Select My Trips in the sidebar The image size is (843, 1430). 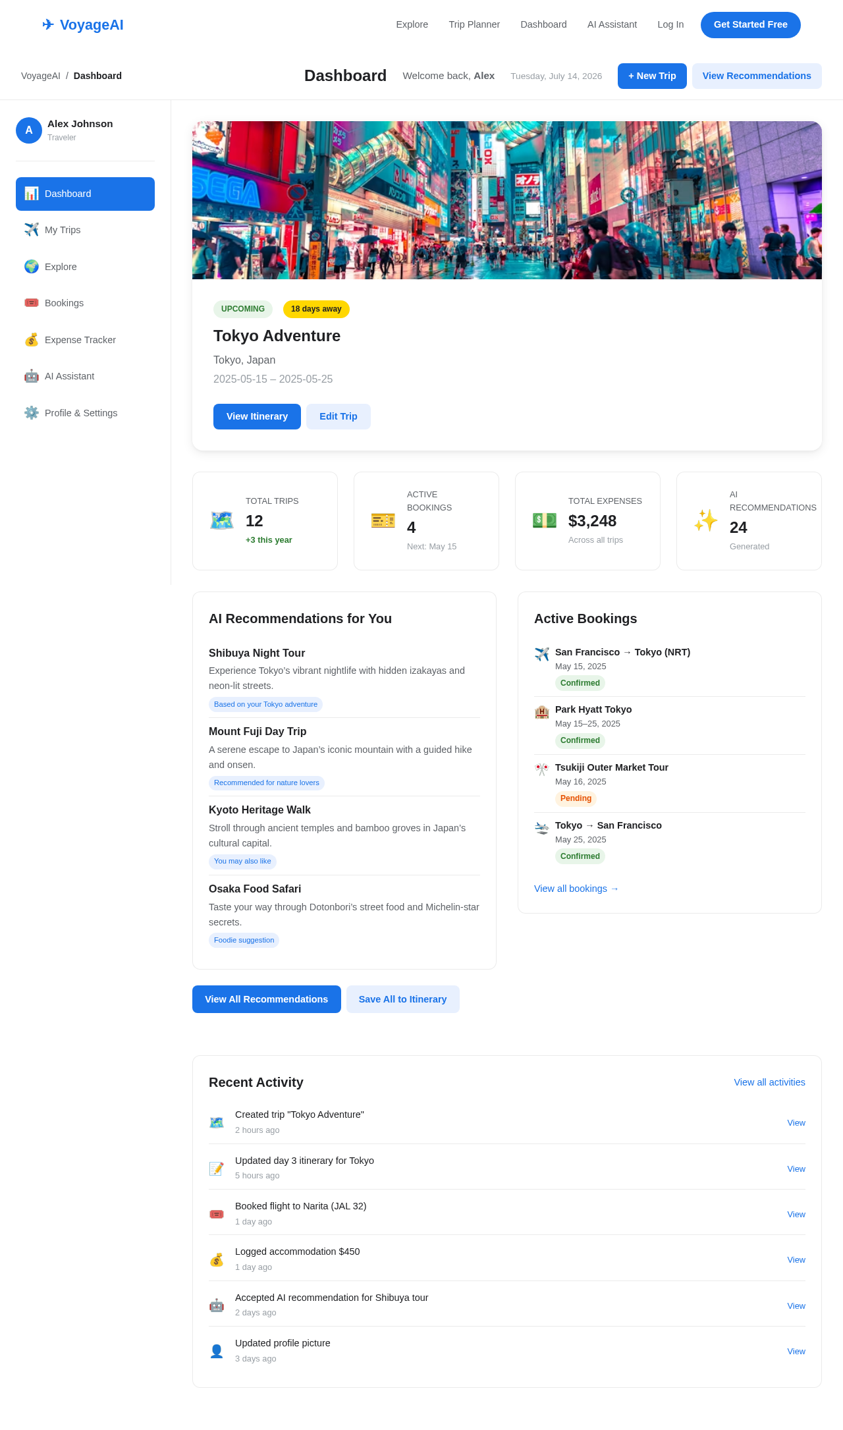[x=85, y=230]
